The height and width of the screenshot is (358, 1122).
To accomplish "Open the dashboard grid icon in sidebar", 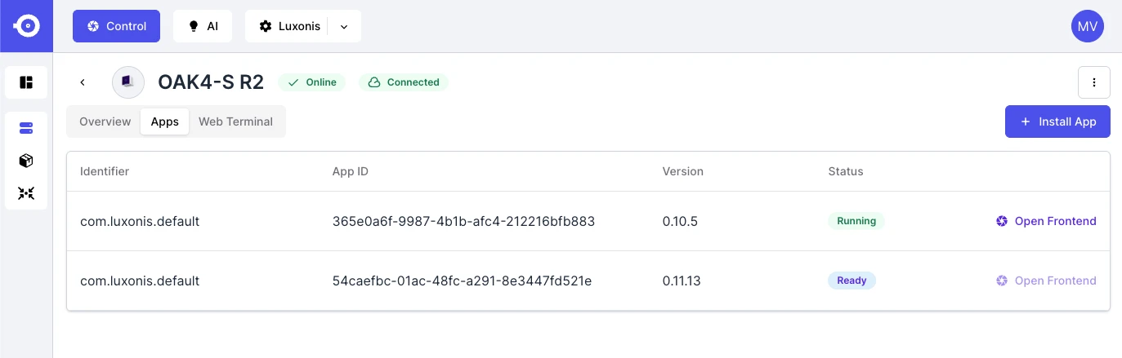I will (26, 82).
